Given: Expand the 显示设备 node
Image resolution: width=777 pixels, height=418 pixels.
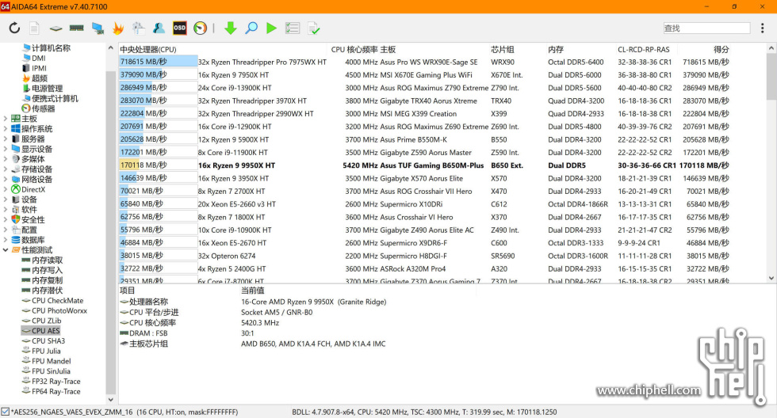Looking at the screenshot, I should point(6,149).
